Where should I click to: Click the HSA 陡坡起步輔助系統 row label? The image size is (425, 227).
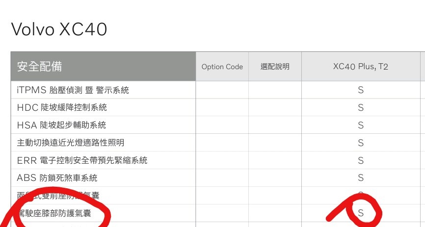coord(61,125)
